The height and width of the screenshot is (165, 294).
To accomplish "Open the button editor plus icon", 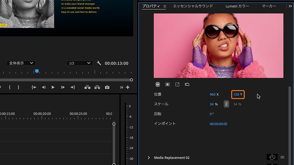I will tap(128, 87).
